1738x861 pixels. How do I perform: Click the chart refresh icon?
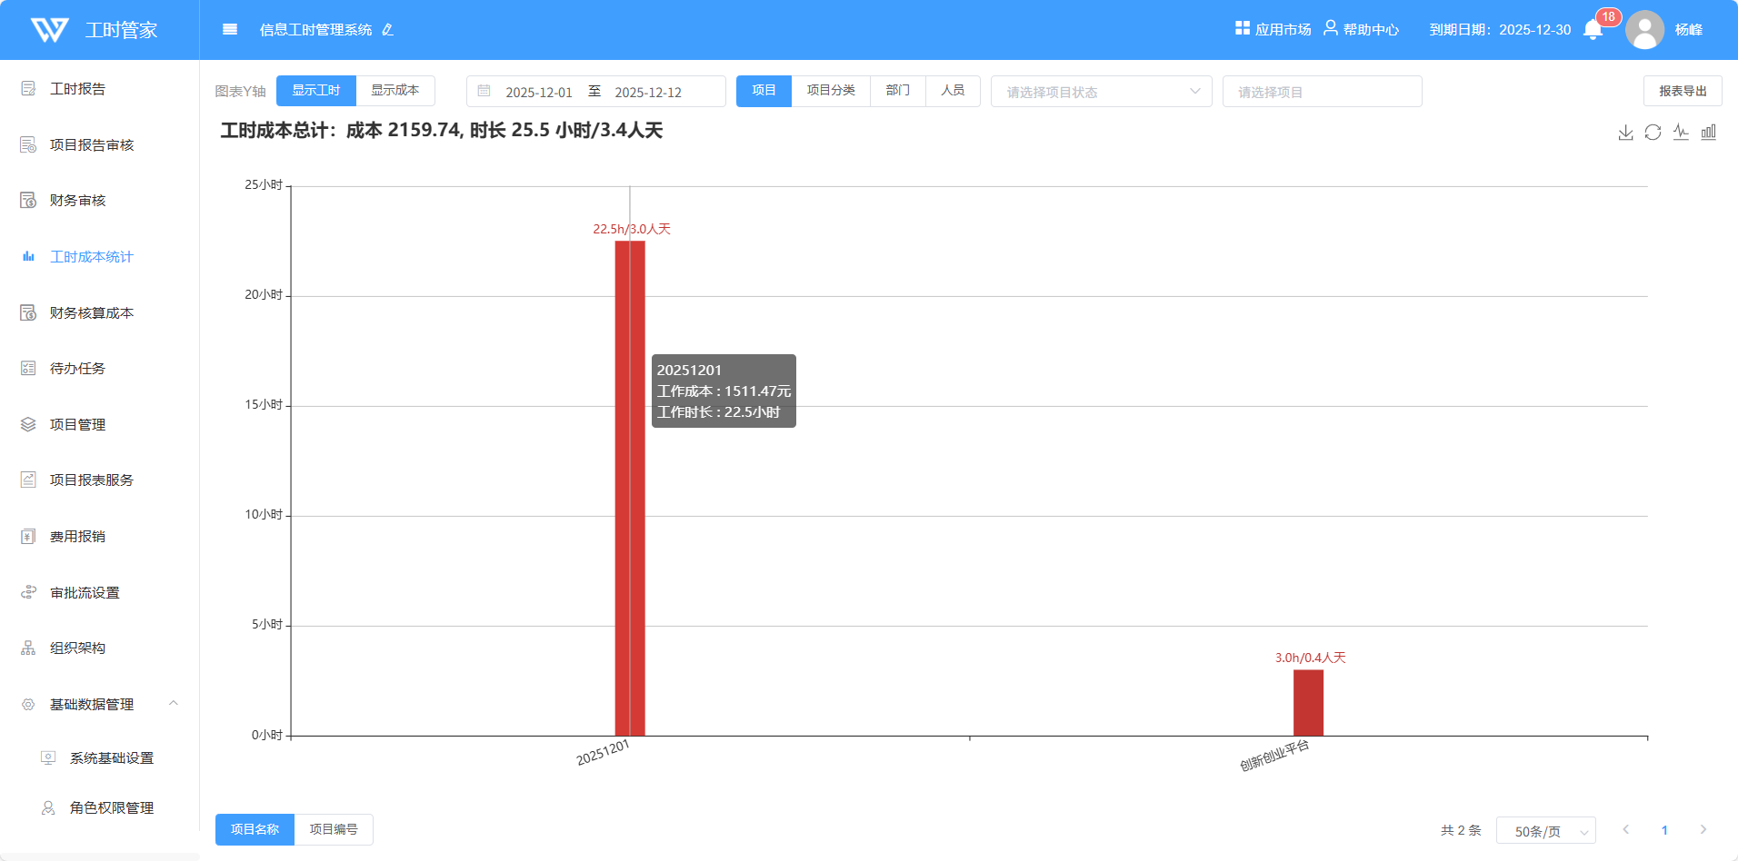tap(1653, 133)
